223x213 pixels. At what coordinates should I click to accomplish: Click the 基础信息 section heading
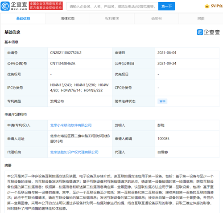pyautogui.click(x=12, y=32)
